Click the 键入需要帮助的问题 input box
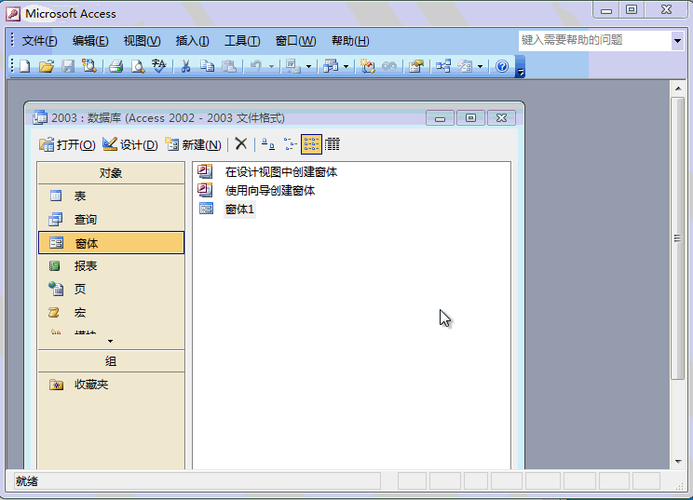This screenshot has width=693, height=500. pyautogui.click(x=595, y=41)
